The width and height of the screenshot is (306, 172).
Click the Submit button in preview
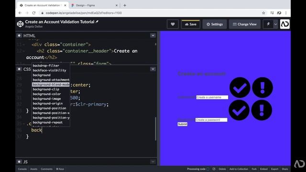(183, 124)
